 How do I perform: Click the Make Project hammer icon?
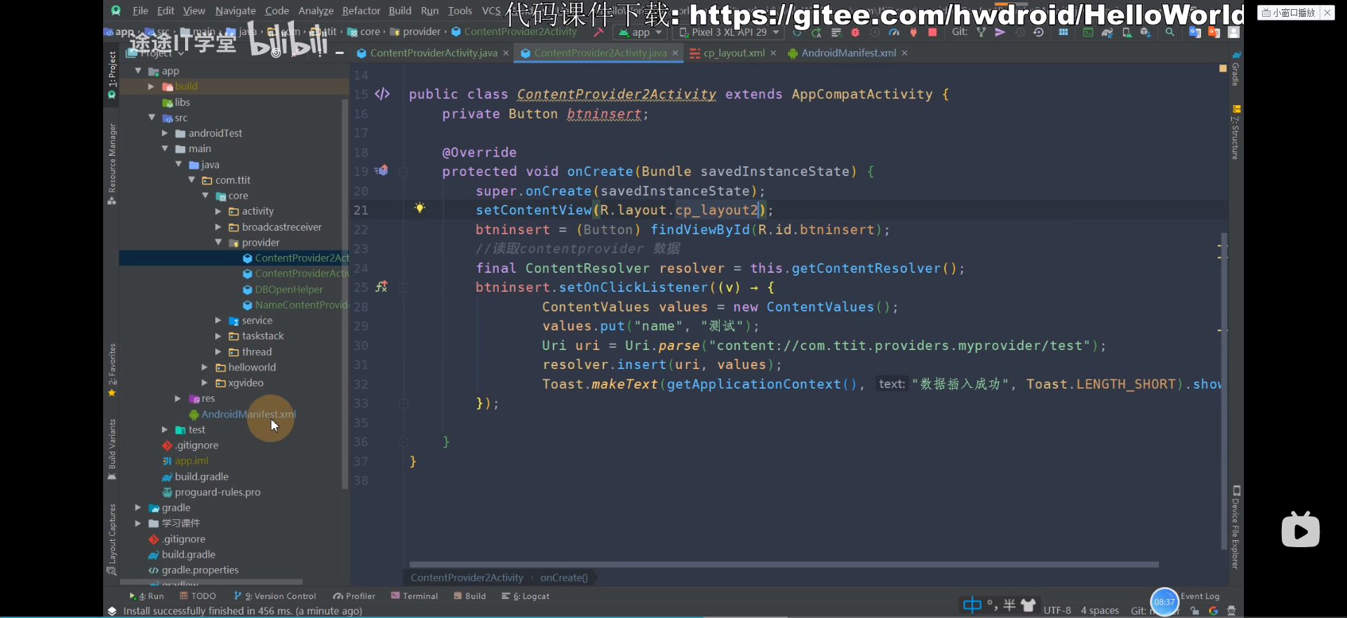pyautogui.click(x=598, y=32)
